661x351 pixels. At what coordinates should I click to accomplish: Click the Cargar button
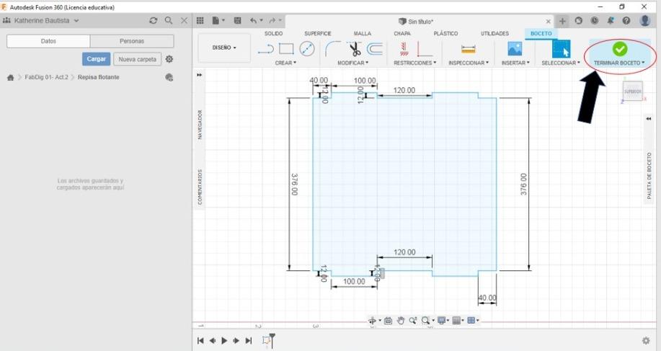click(96, 59)
